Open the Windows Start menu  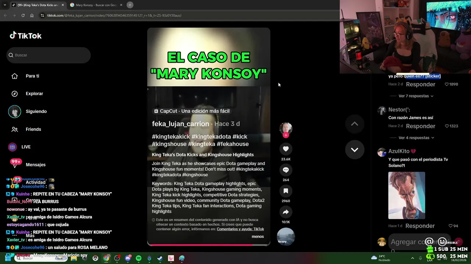(8, 258)
